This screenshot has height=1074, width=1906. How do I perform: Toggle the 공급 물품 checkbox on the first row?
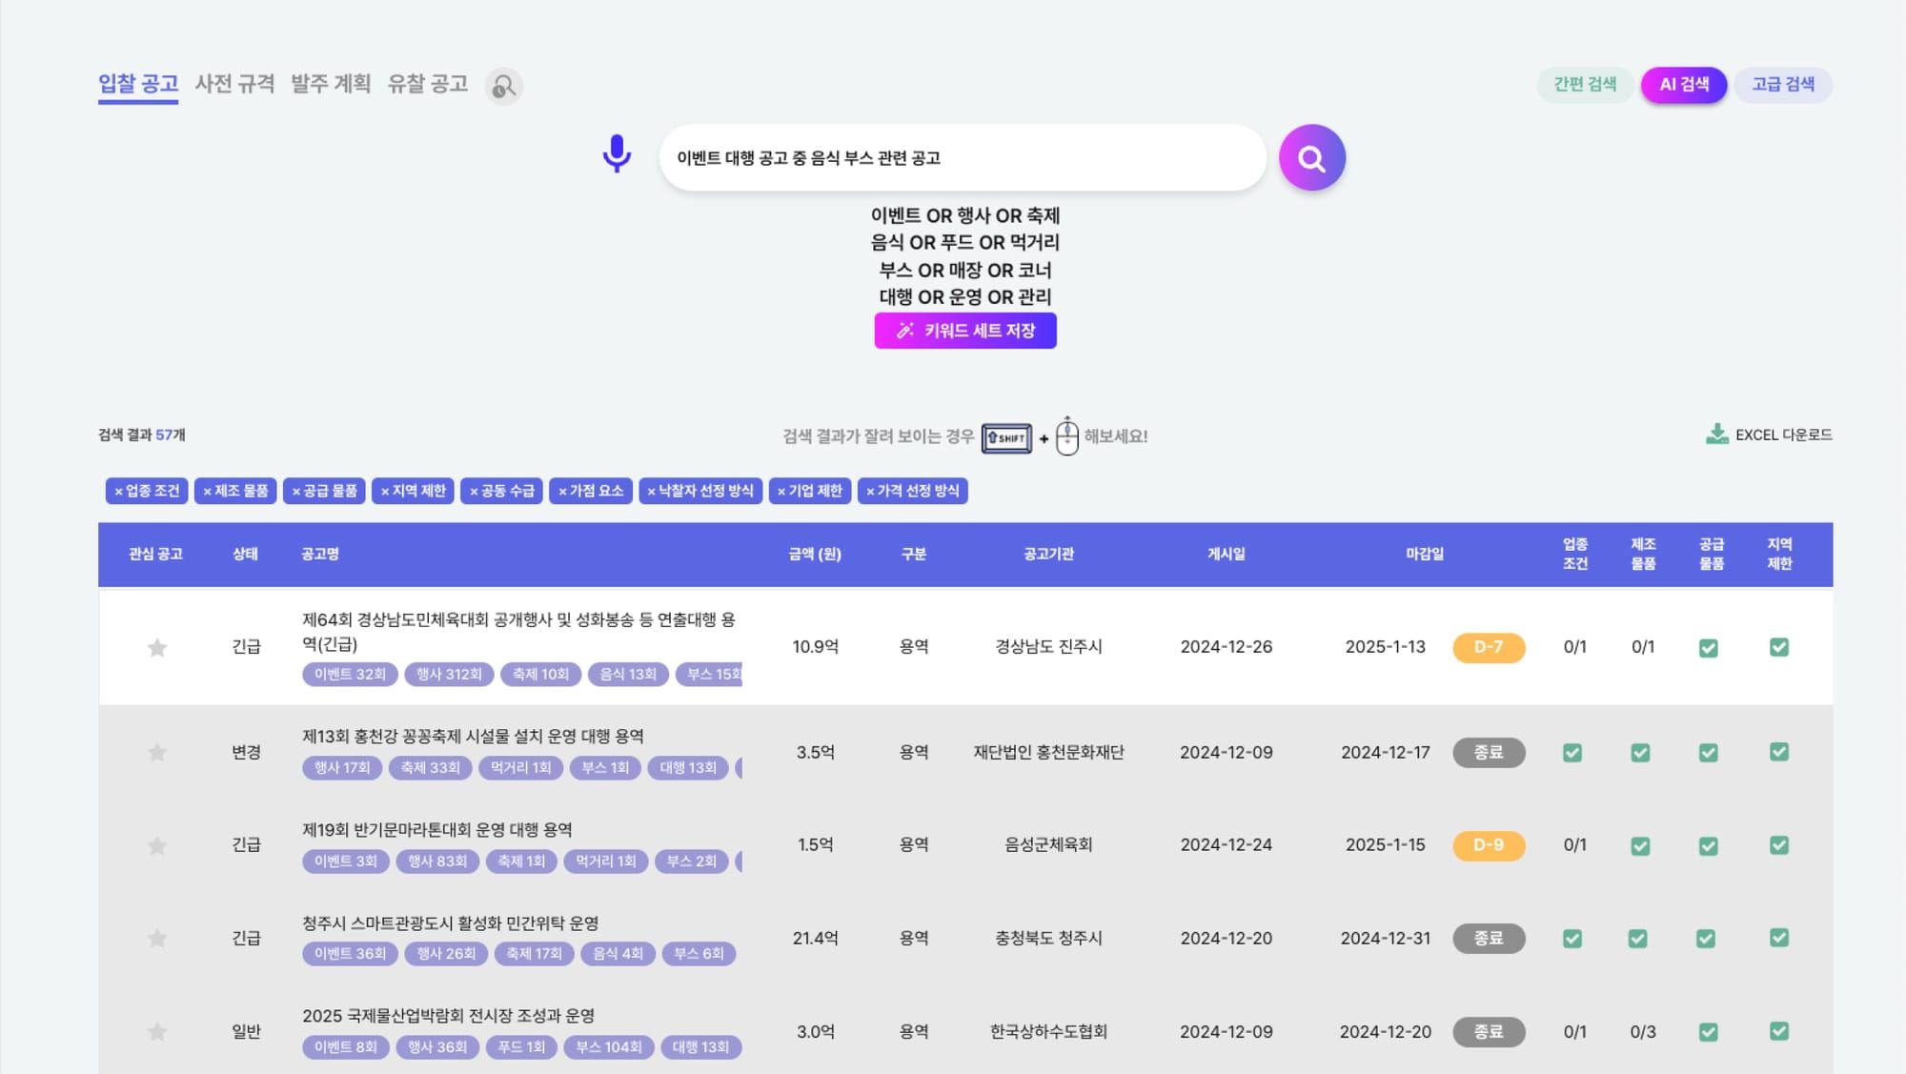1710,647
